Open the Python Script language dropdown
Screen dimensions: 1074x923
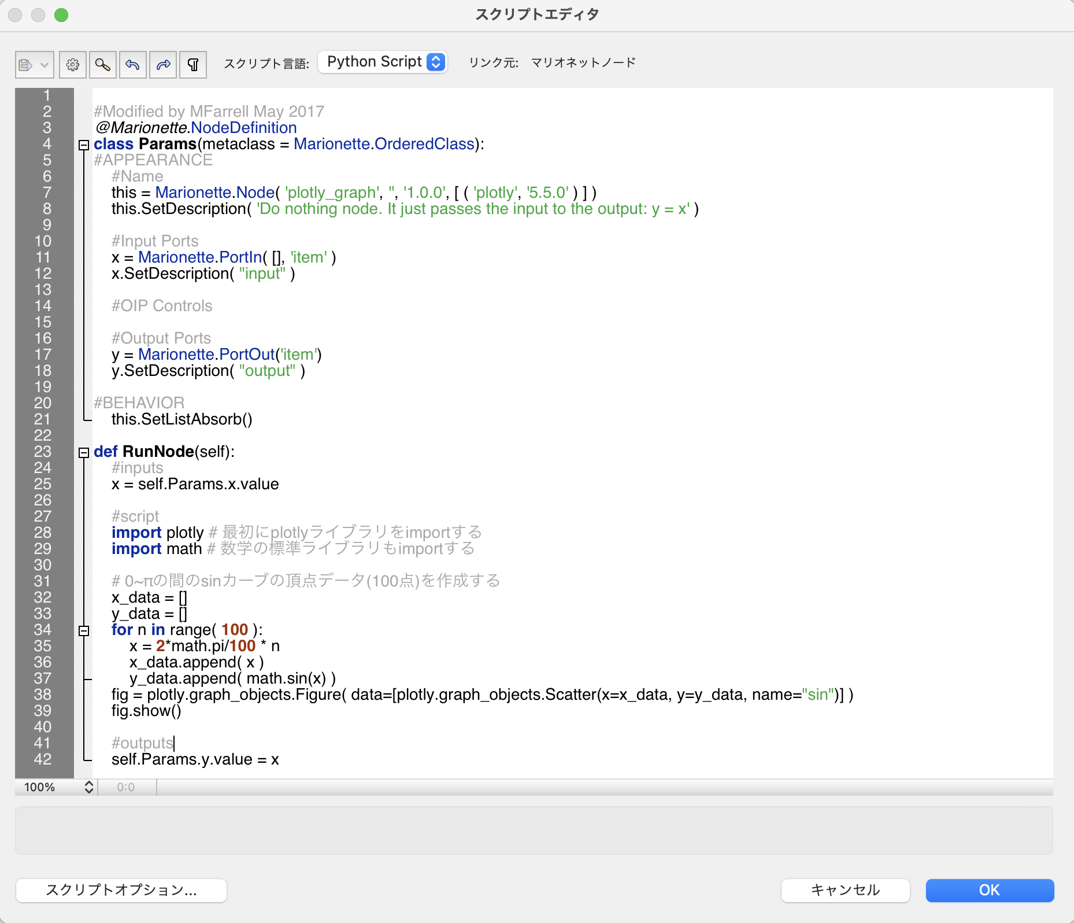click(x=383, y=62)
